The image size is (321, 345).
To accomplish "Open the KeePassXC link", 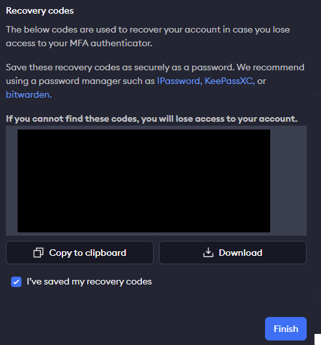I will click(x=229, y=81).
